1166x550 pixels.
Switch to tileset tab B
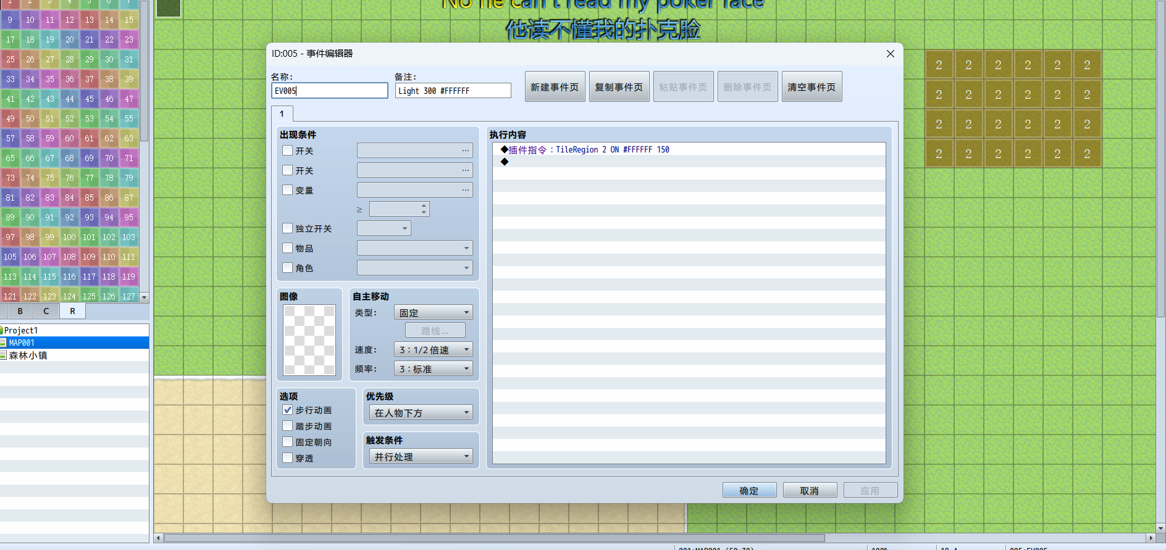[20, 311]
